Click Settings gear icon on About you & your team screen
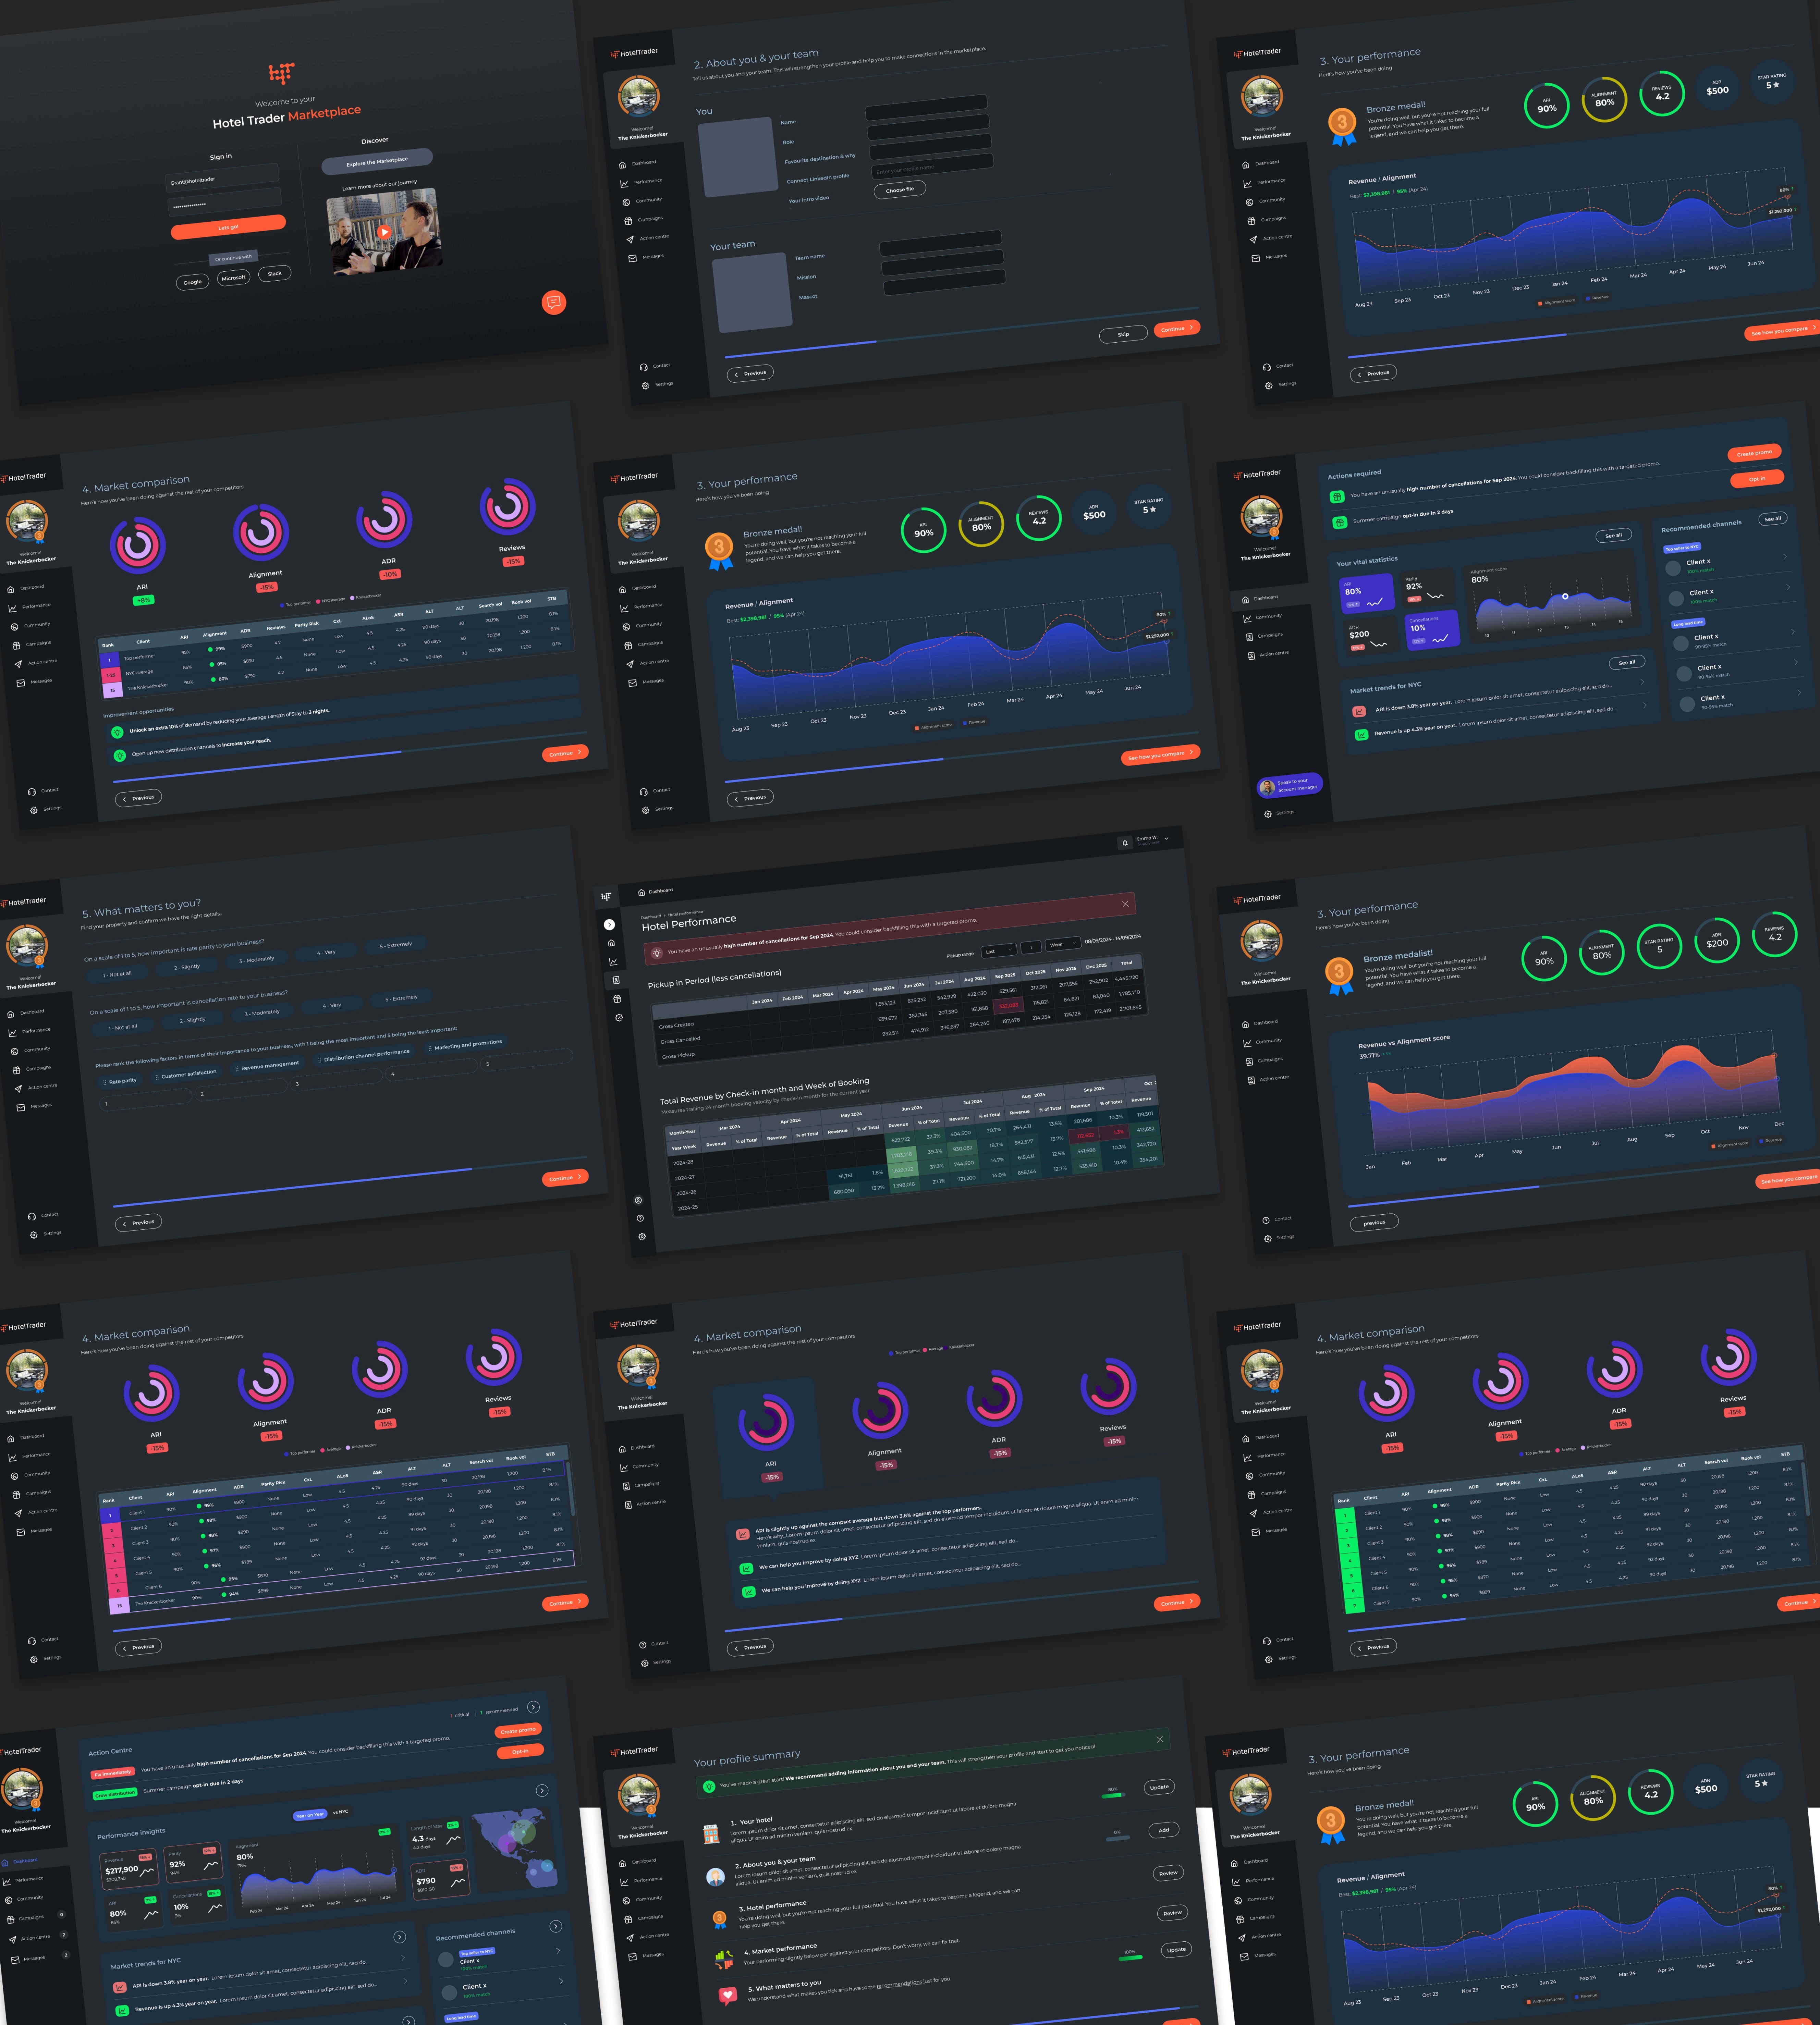Image resolution: width=1820 pixels, height=2025 pixels. tap(646, 386)
